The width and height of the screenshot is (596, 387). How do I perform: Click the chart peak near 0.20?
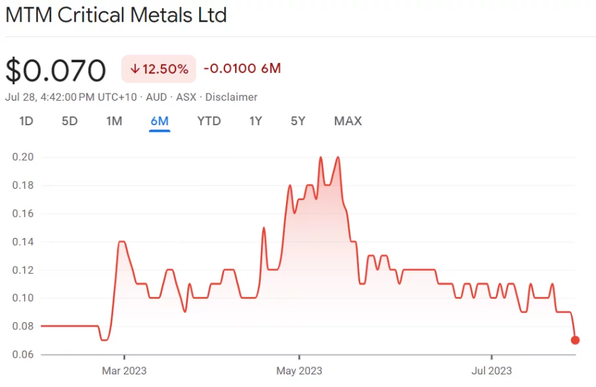click(x=321, y=157)
